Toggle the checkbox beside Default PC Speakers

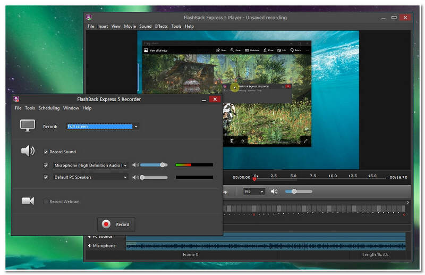46,177
